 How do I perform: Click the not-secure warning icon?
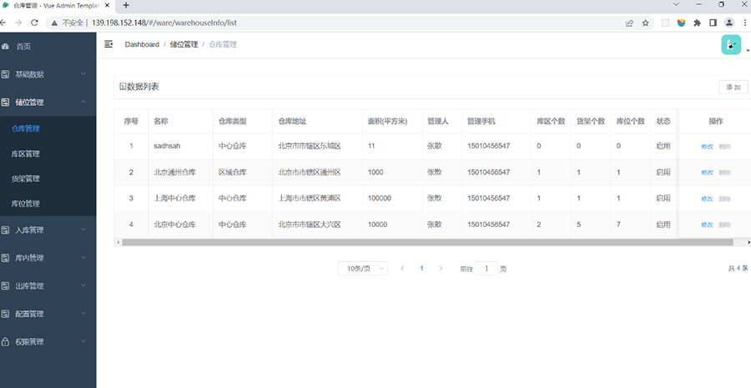(54, 23)
